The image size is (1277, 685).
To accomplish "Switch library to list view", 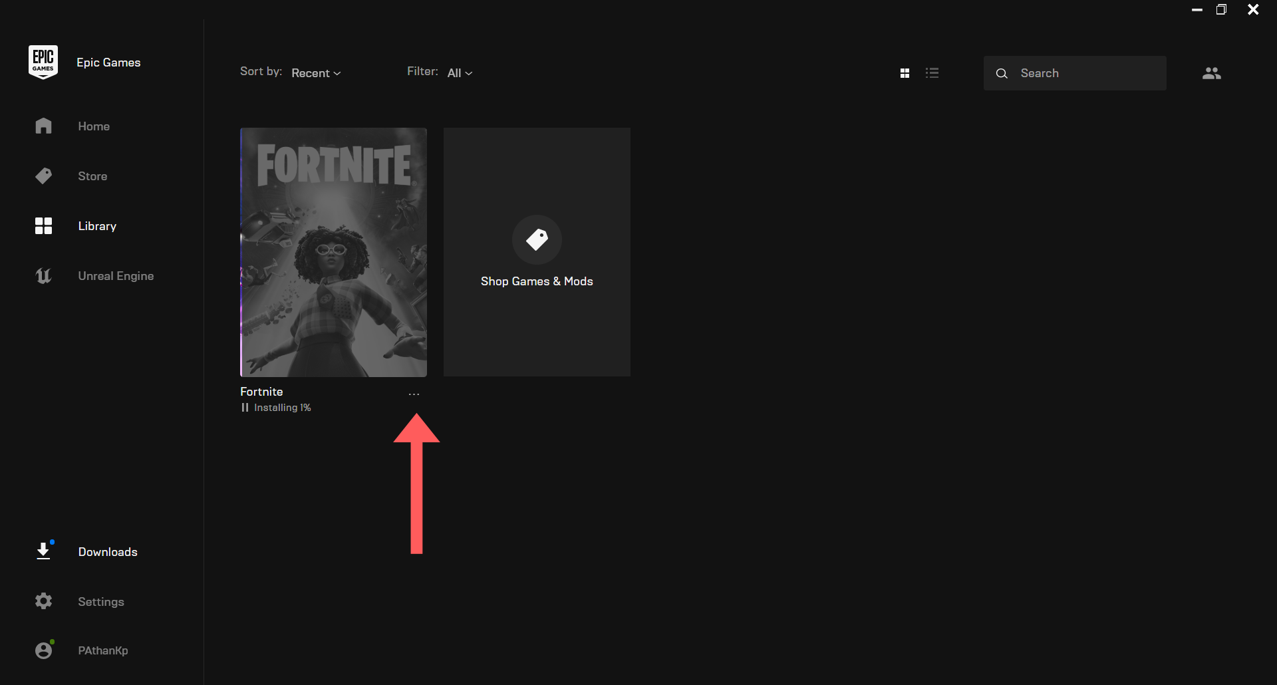I will 932,72.
